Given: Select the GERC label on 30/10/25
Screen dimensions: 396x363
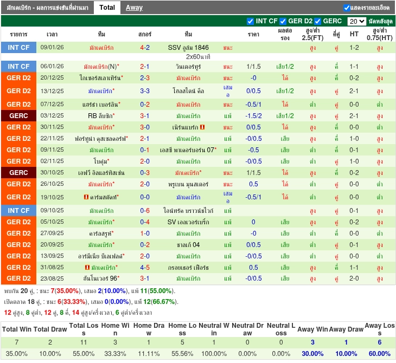Looking at the screenshot, I should (x=18, y=173).
